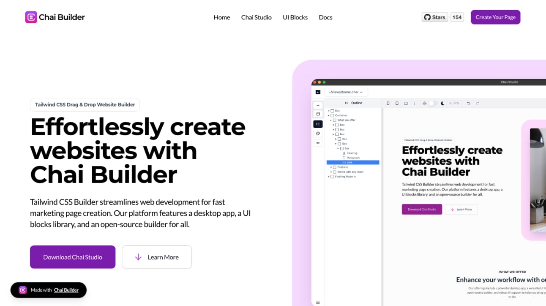Click the add block plus icon in Chai Studio preview

click(x=318, y=105)
